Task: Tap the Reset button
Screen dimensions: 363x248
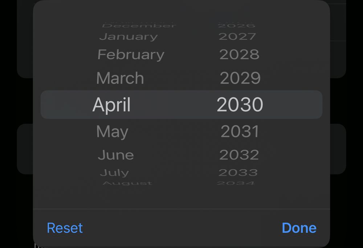Action: 65,228
